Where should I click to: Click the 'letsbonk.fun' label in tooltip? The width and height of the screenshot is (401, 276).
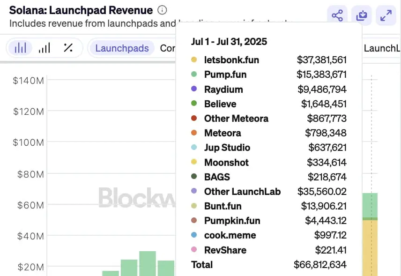(231, 60)
